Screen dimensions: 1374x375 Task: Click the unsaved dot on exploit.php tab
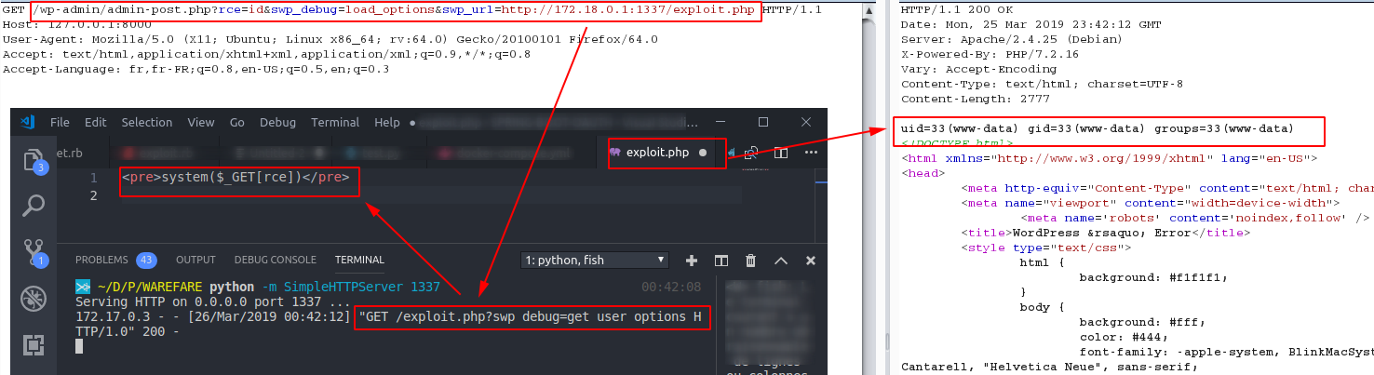coord(703,153)
